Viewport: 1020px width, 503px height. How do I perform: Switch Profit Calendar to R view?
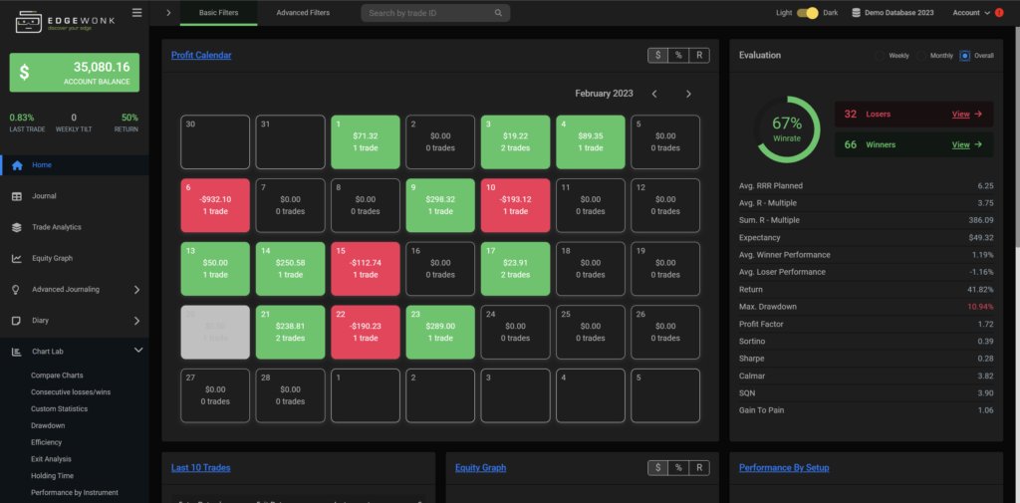(699, 56)
